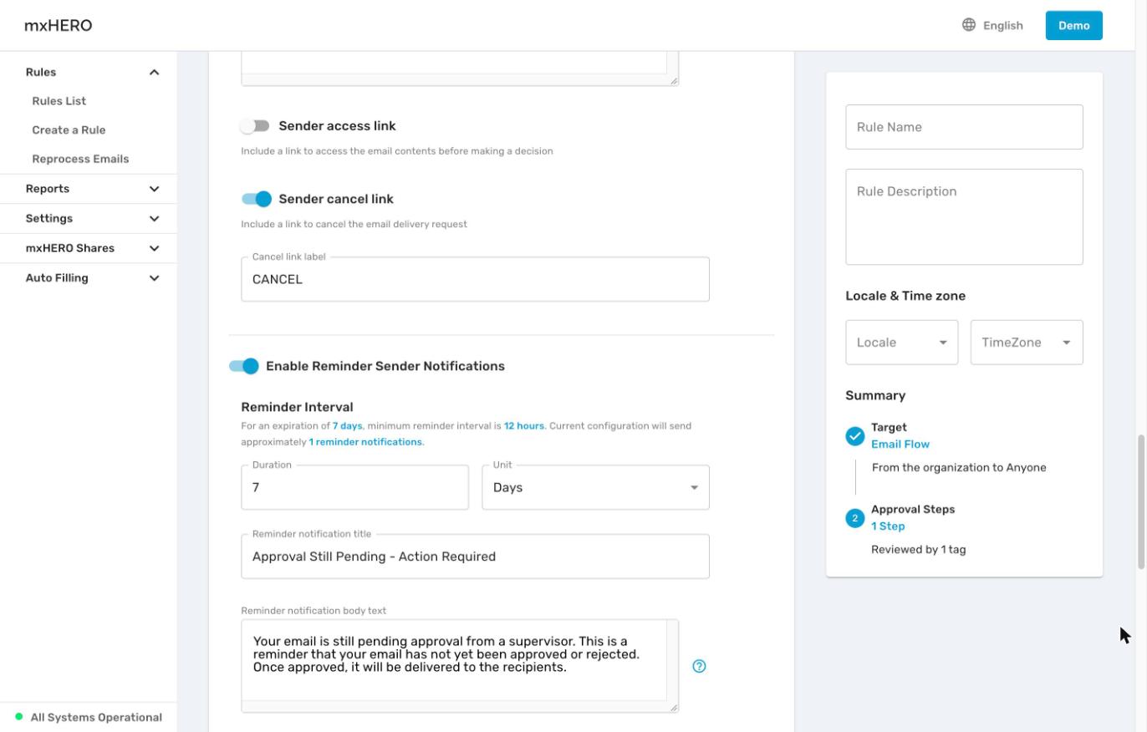Edit the Reminder notification title field

475,557
